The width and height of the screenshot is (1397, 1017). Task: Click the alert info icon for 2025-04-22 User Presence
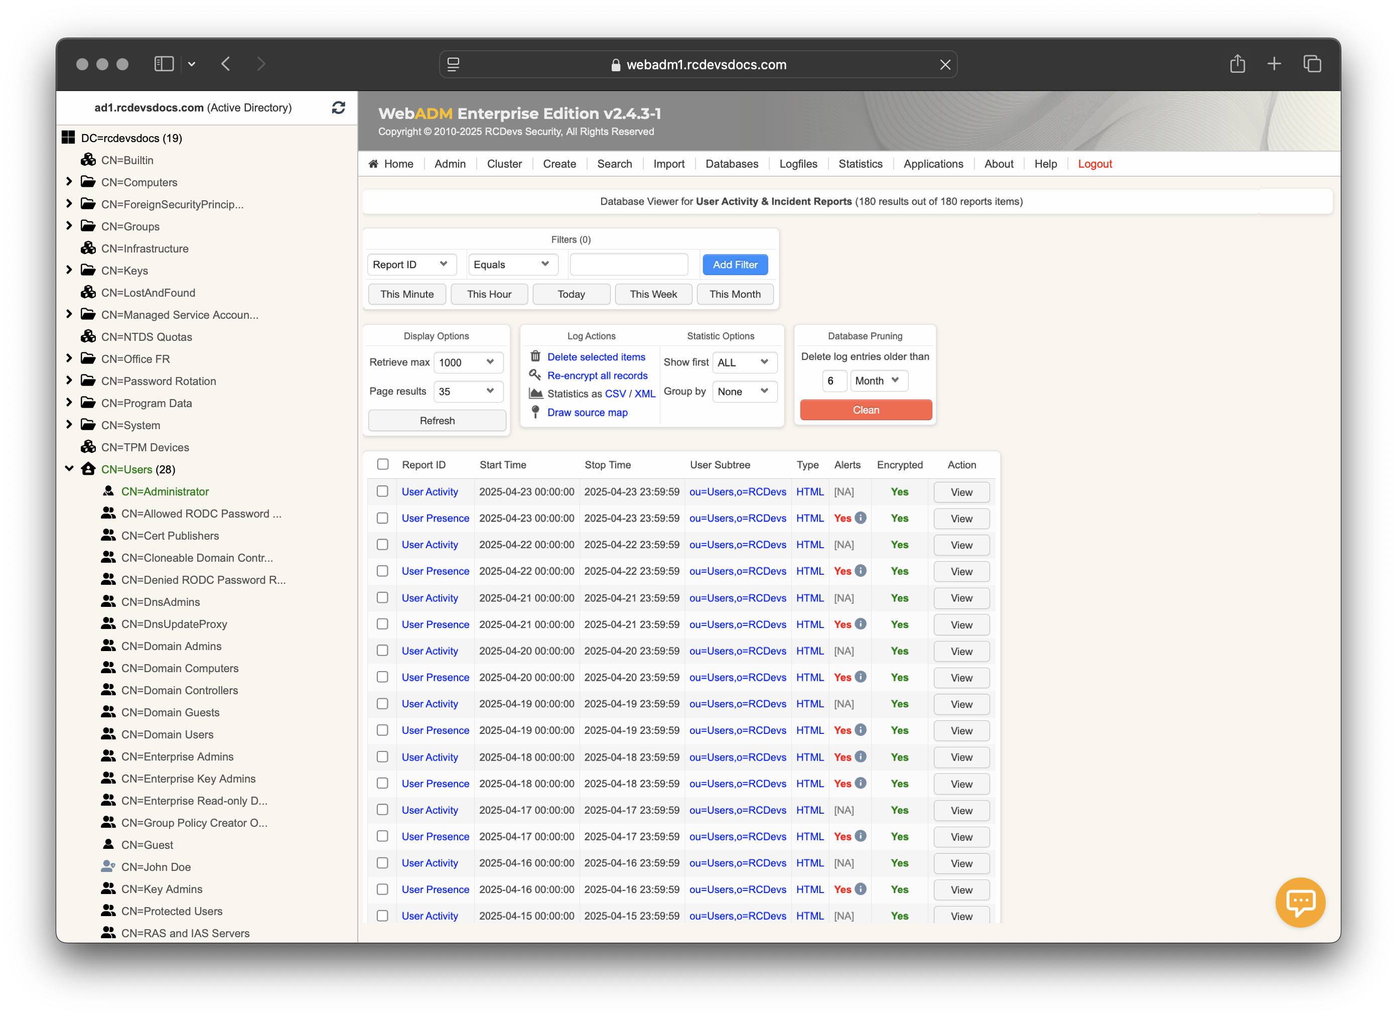coord(861,571)
